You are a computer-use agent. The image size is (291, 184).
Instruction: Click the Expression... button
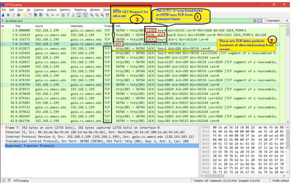274,21
